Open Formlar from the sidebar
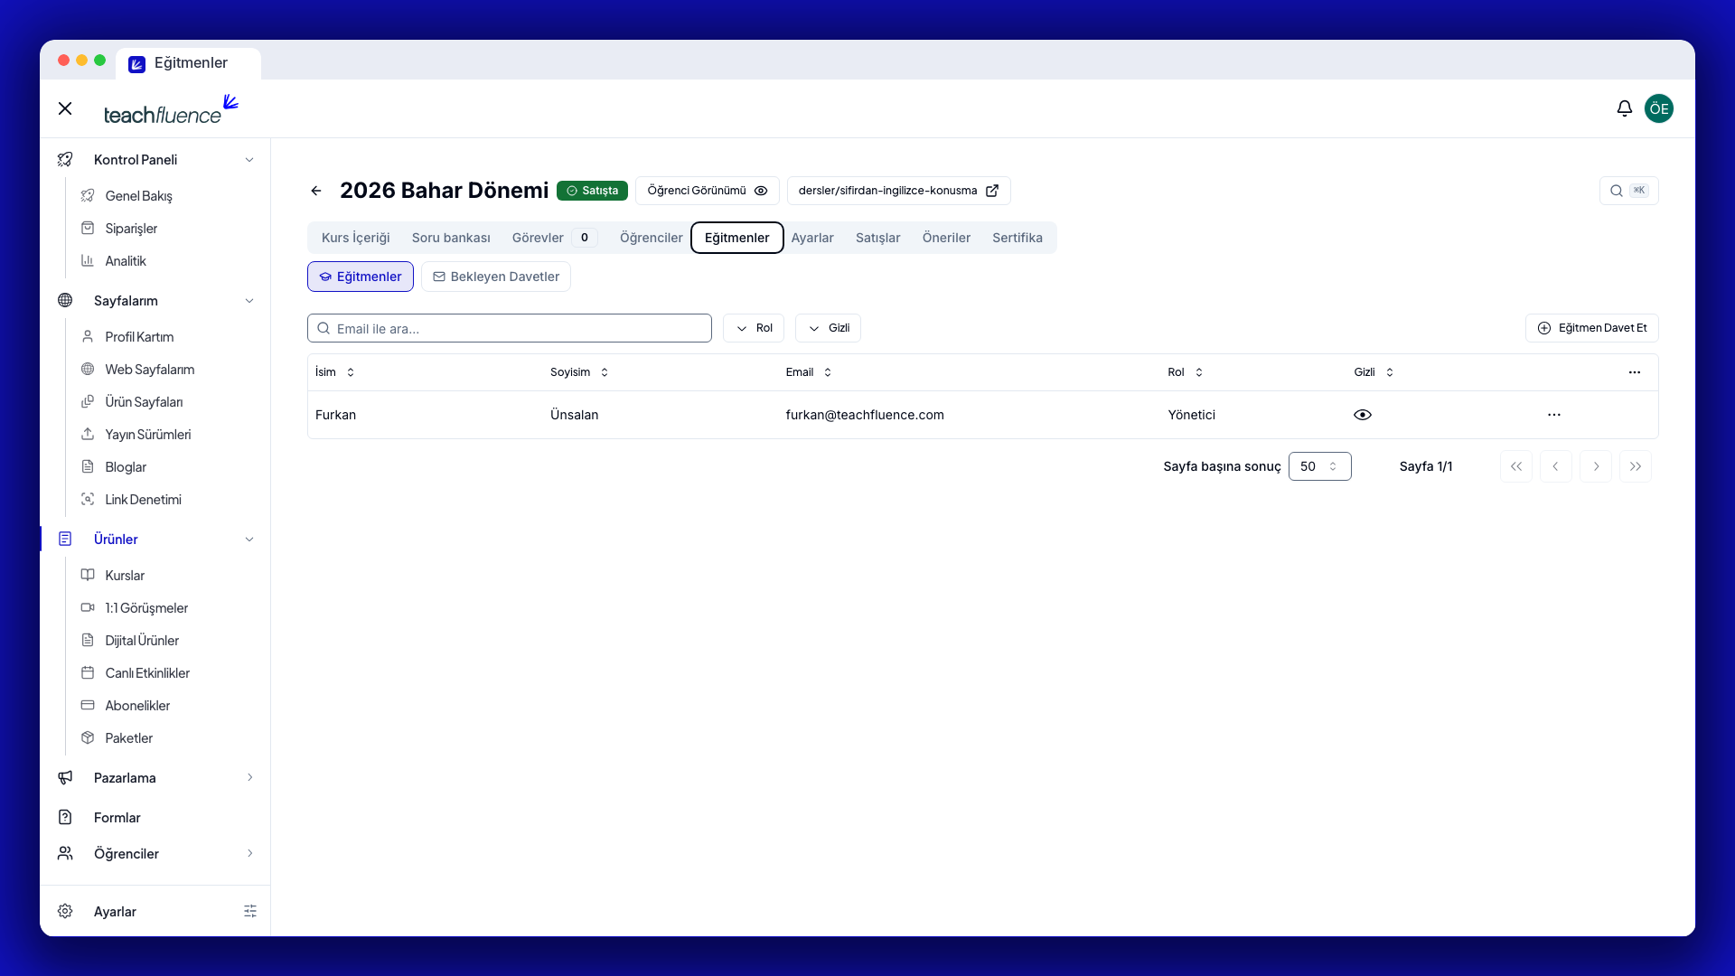 pos(117,818)
